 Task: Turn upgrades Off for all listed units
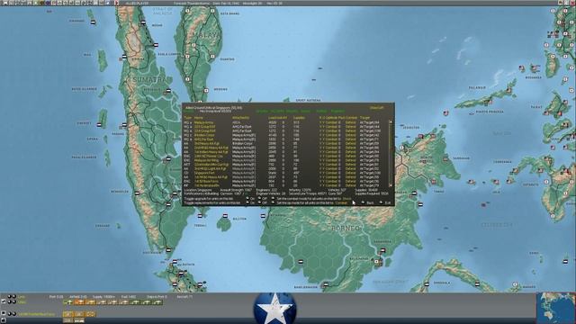[x=260, y=198]
